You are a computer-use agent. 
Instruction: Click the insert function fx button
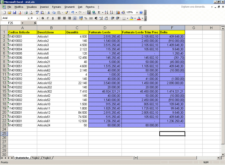[x=35, y=23]
